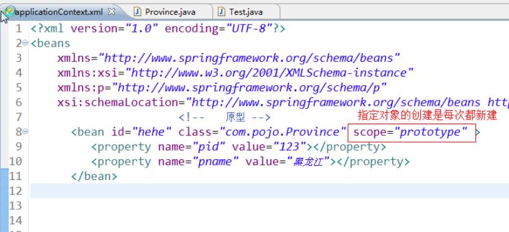The width and height of the screenshot is (509, 232).
Task: Switch to the applicationContext.xml tab
Action: 58,12
